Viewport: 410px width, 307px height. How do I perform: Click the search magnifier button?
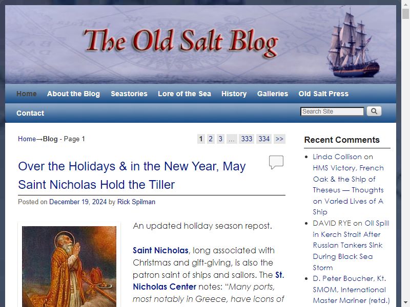374,111
